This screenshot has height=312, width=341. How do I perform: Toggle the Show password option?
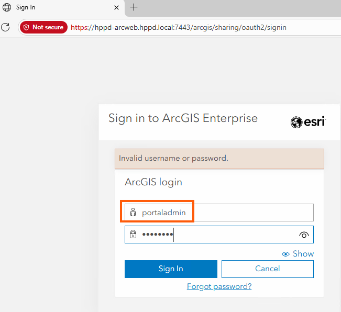pyautogui.click(x=298, y=254)
